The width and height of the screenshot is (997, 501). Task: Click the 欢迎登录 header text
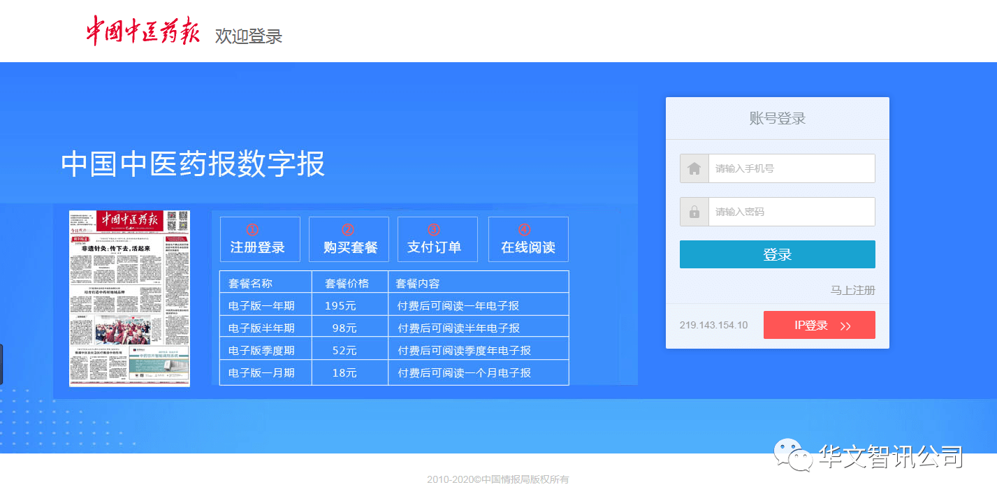[x=249, y=36]
